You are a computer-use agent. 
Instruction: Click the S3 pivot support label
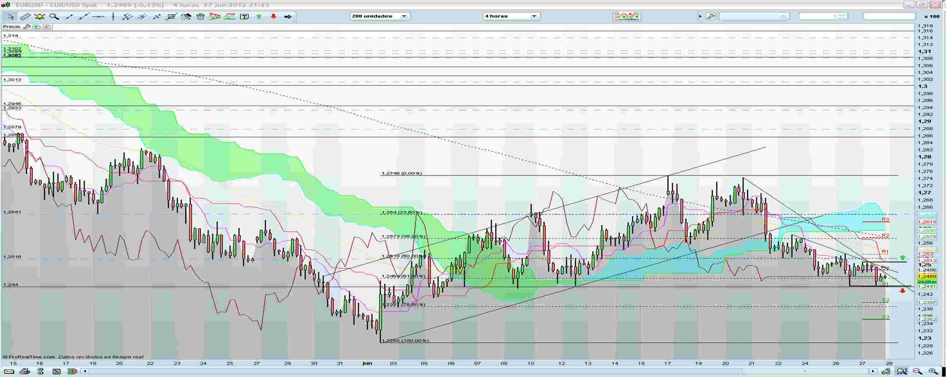tap(885, 317)
